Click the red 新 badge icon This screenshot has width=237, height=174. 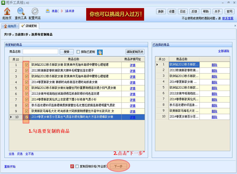(x=72, y=166)
